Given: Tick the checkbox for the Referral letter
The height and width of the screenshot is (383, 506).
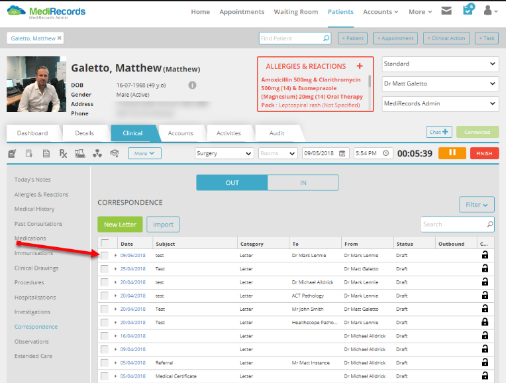Looking at the screenshot, I should [x=105, y=363].
